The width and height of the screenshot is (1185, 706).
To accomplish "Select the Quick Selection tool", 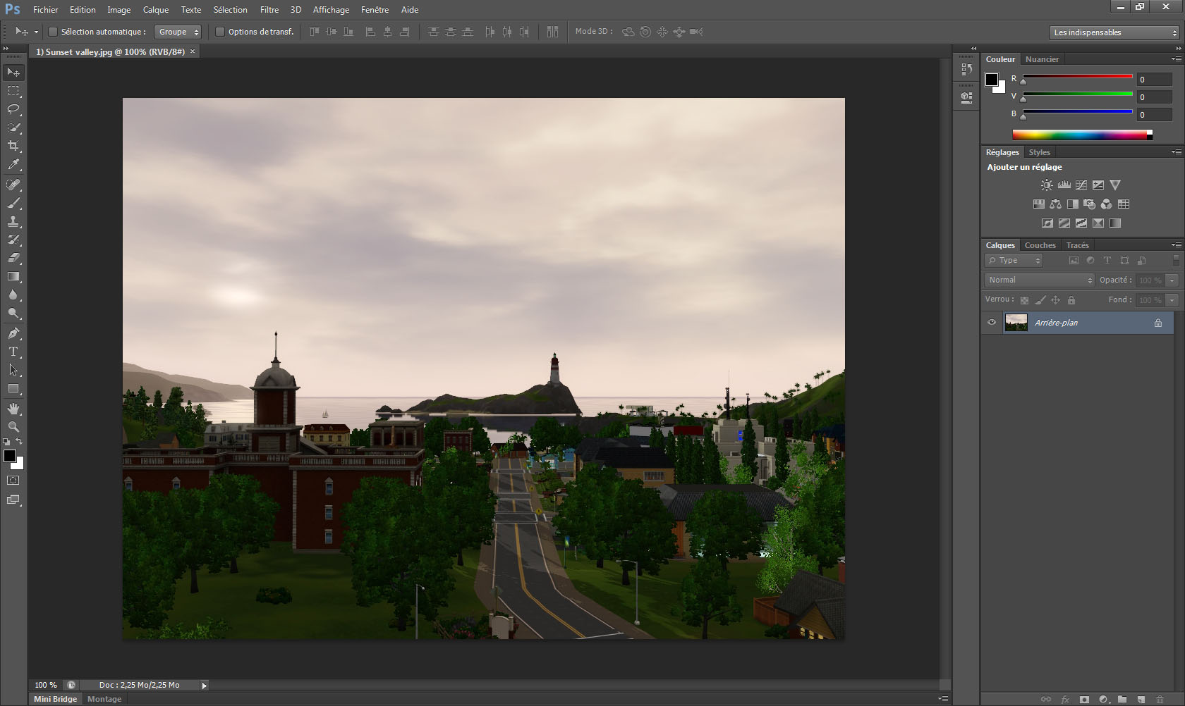I will tap(13, 128).
